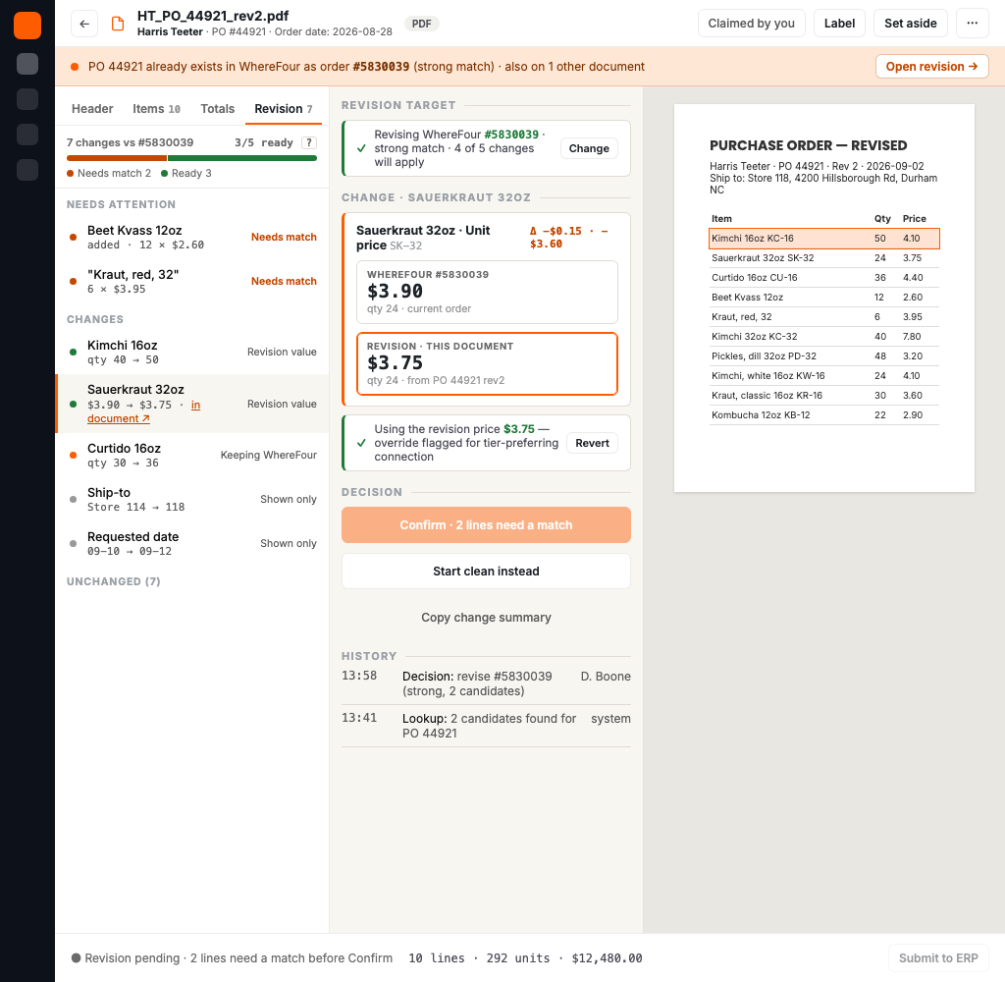
Task: Set aside this document
Action: 910,24
